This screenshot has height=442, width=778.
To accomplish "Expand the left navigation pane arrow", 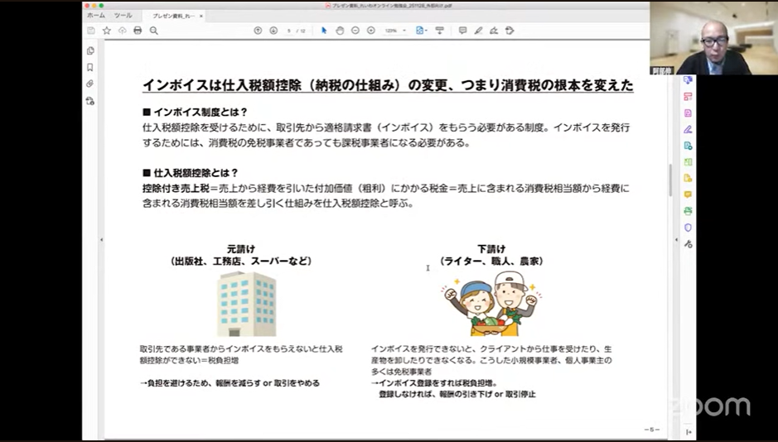I will pos(102,240).
